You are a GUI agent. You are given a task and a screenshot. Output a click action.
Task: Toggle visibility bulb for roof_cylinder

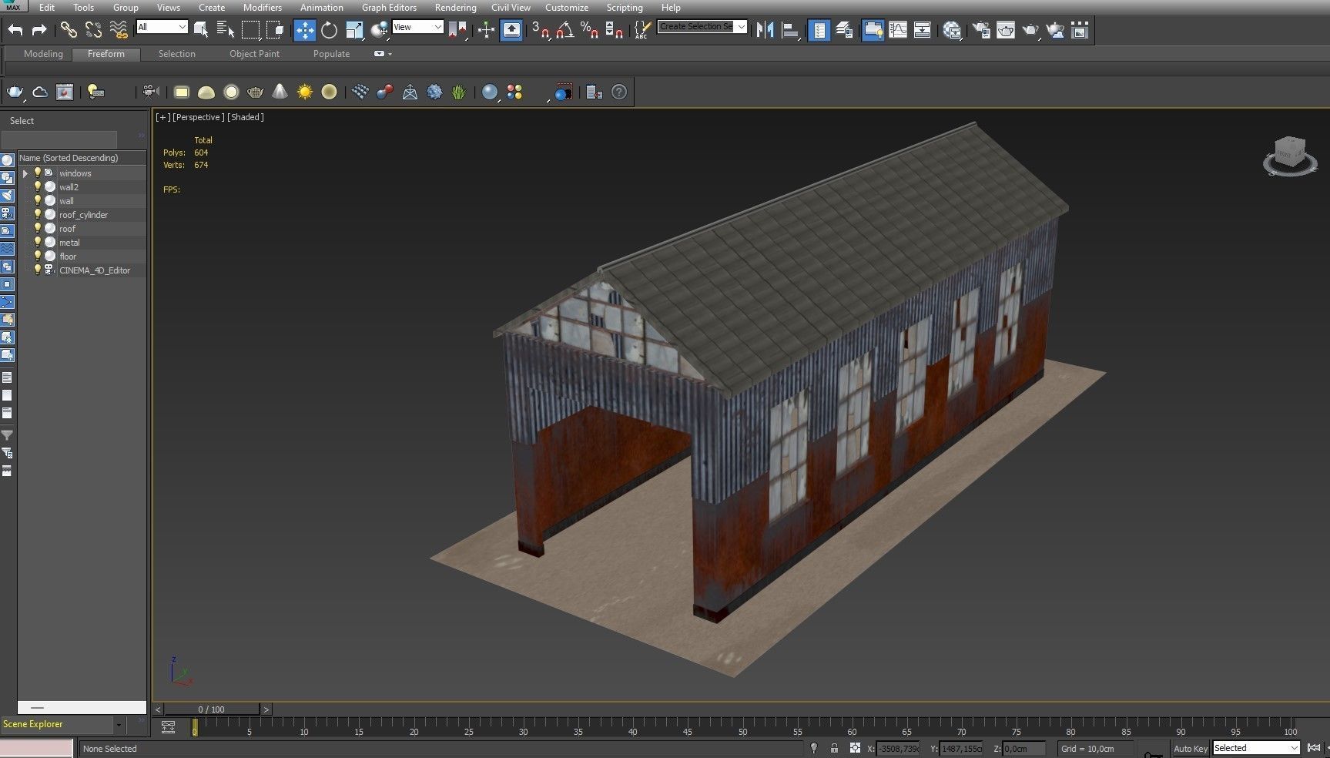pyautogui.click(x=37, y=214)
